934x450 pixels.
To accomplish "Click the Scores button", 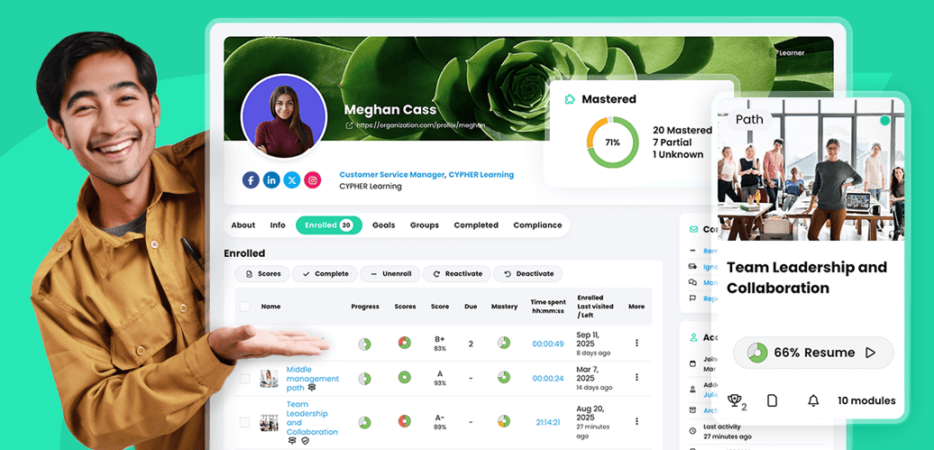I will (x=262, y=274).
